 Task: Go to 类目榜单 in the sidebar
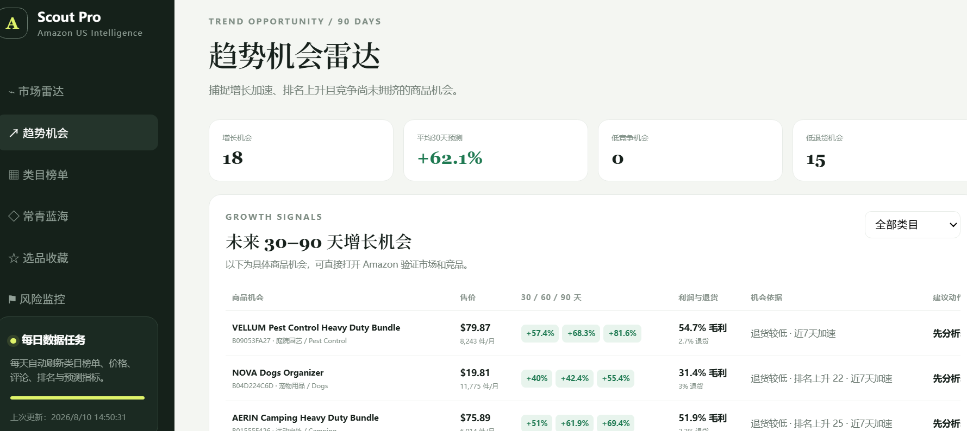(79, 174)
